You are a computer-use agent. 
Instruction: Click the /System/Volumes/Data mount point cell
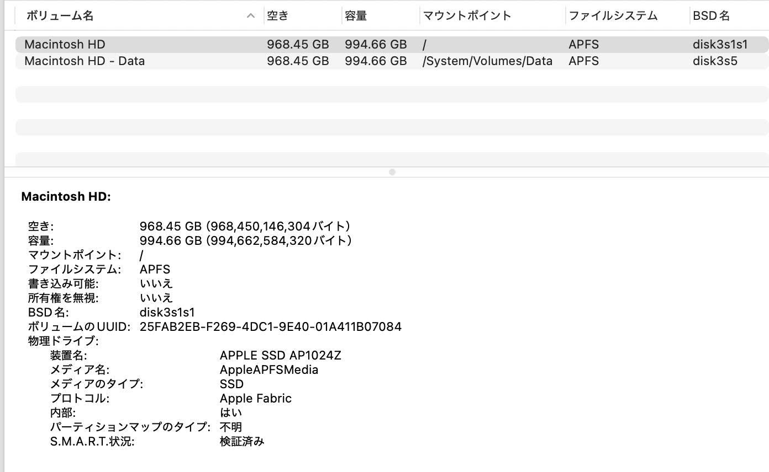click(486, 61)
